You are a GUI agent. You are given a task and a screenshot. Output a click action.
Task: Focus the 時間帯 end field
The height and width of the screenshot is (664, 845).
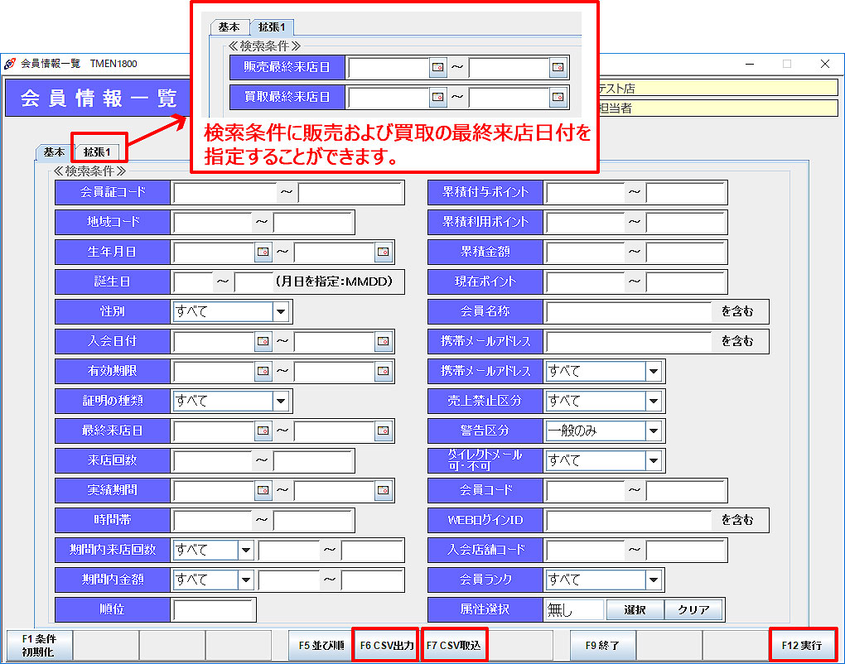point(312,520)
